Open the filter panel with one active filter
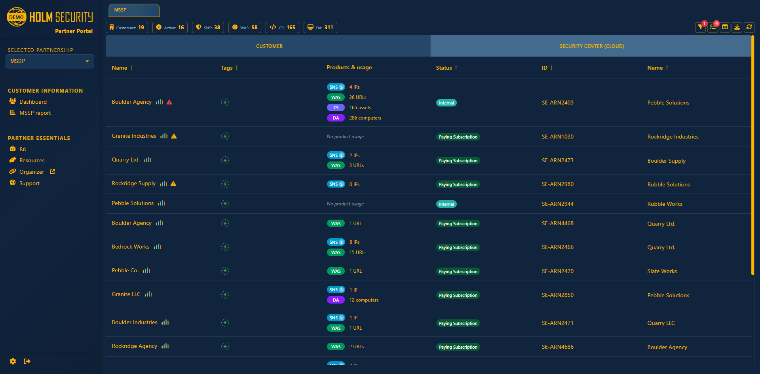The image size is (760, 374). pos(700,27)
